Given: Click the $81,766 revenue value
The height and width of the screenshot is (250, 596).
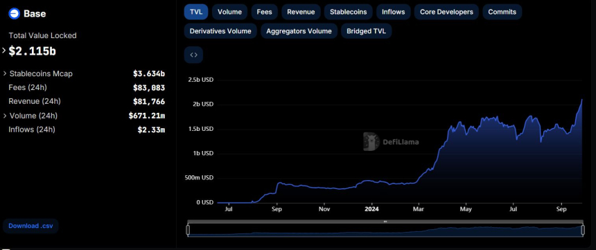Looking at the screenshot, I should pos(149,101).
